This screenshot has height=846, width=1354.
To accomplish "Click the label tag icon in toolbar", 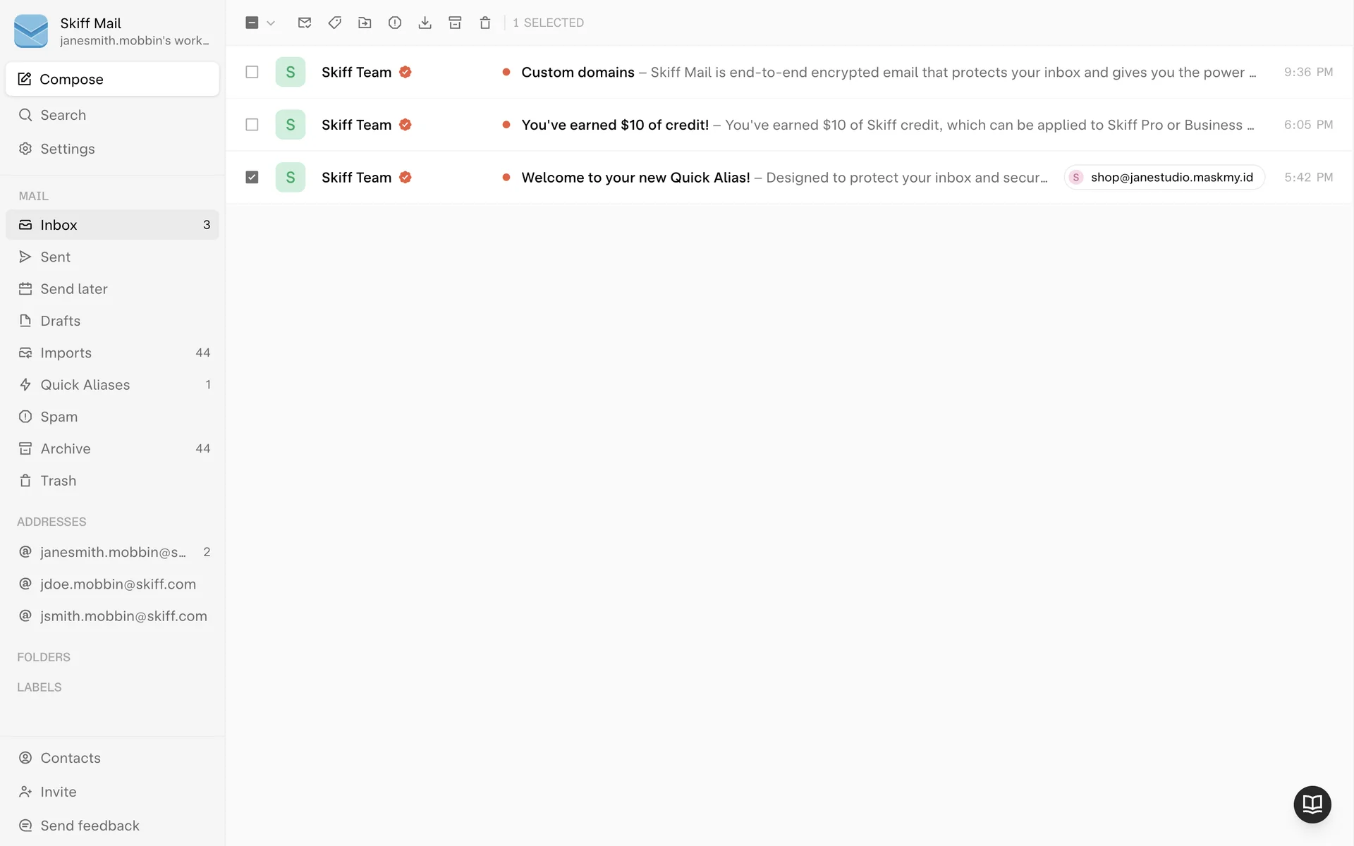I will [x=335, y=23].
